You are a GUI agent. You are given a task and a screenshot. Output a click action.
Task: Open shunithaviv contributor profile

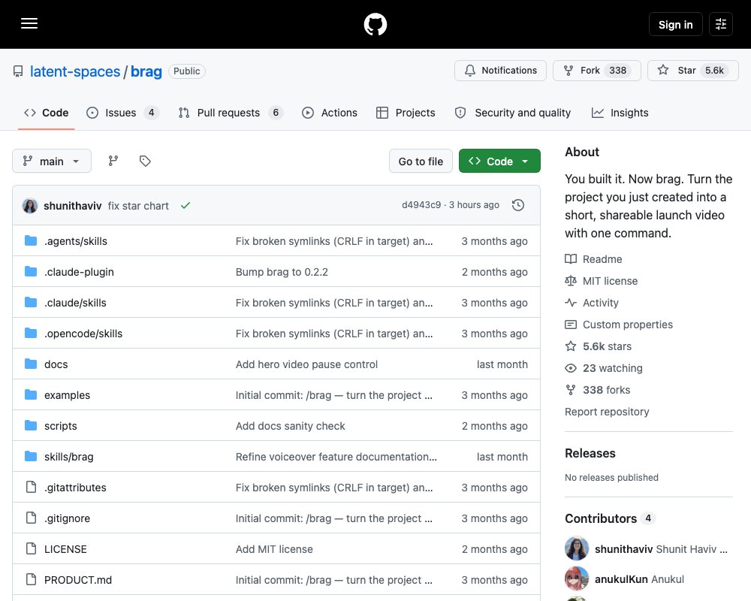[x=623, y=549]
